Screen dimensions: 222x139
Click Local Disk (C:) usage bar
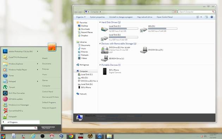(123, 29)
